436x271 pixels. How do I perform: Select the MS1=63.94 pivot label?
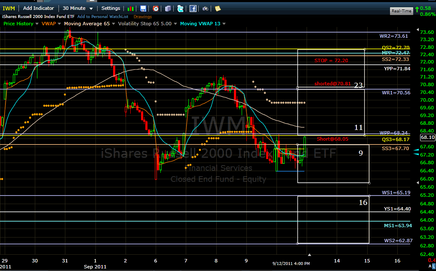pos(398,226)
